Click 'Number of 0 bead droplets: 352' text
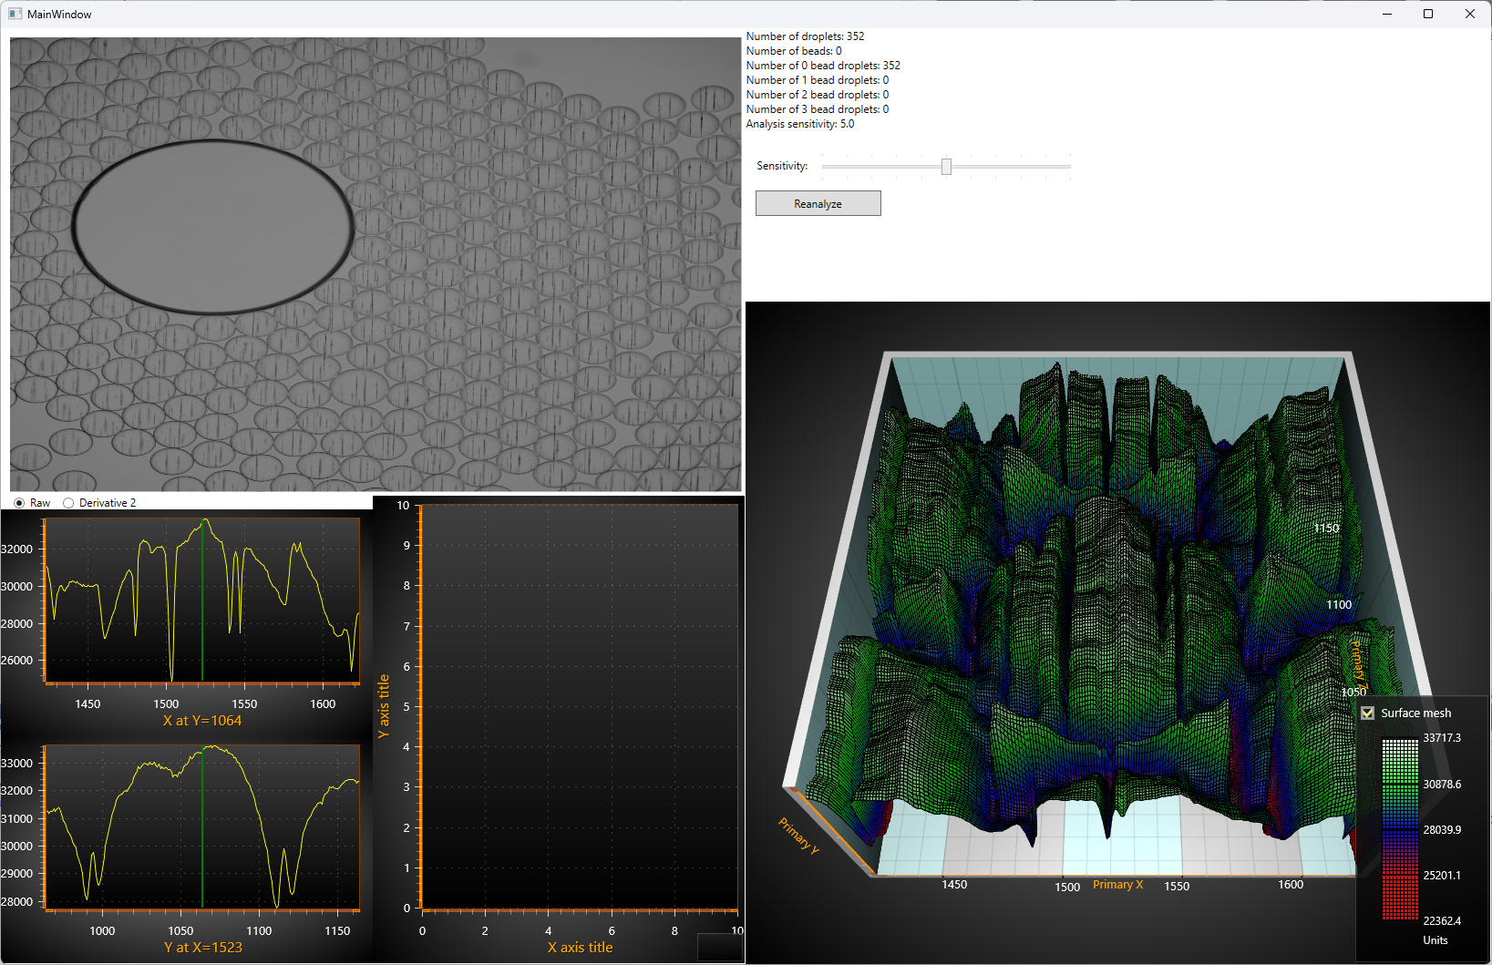 coord(823,66)
